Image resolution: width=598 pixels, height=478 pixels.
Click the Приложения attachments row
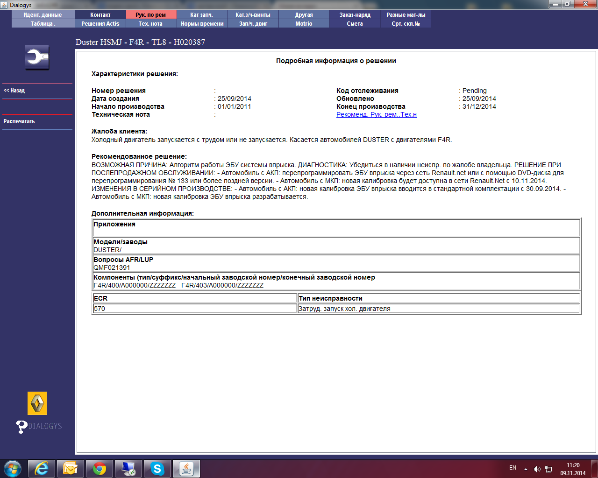[336, 228]
